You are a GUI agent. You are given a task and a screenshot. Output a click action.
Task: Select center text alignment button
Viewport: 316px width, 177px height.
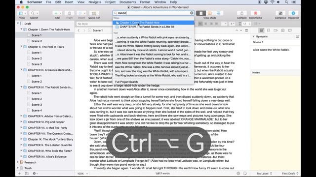(205, 24)
